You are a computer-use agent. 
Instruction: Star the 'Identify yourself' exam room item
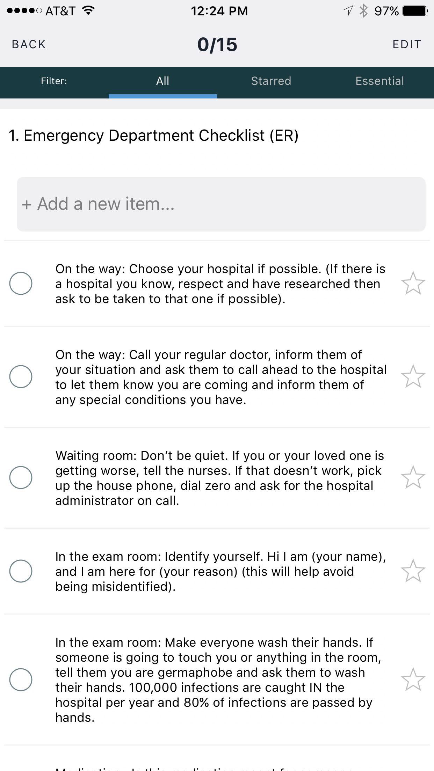(x=413, y=571)
